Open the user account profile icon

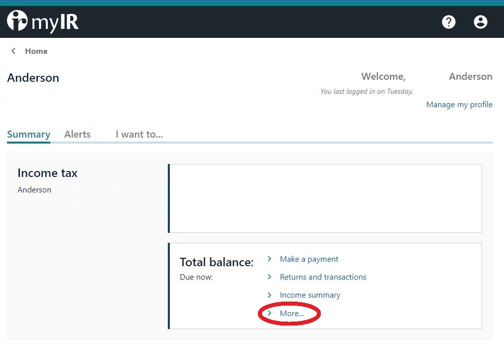(x=480, y=22)
